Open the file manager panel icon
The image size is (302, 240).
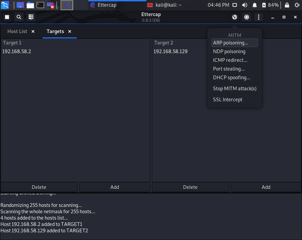(30, 5)
